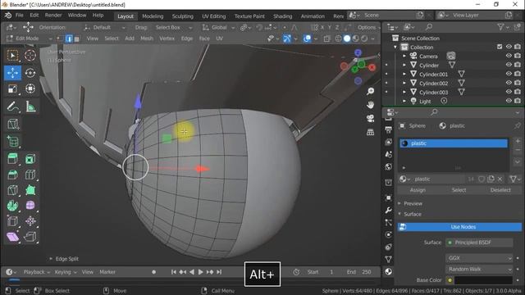This screenshot has height=295, width=525.
Task: Select the Poly Build tool
Action: click(30, 189)
